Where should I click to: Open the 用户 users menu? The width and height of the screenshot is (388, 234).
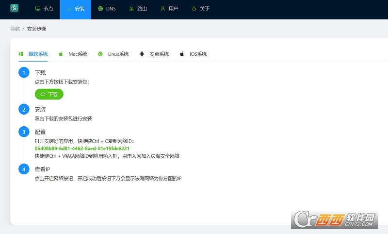click(x=169, y=9)
